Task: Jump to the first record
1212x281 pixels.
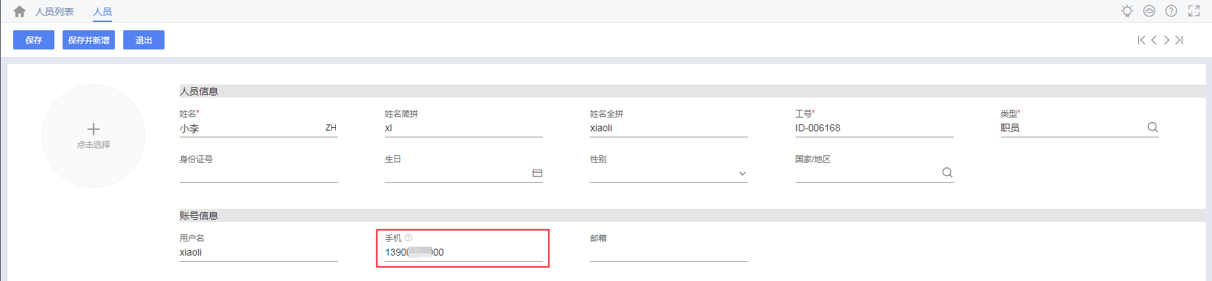Action: point(1141,41)
